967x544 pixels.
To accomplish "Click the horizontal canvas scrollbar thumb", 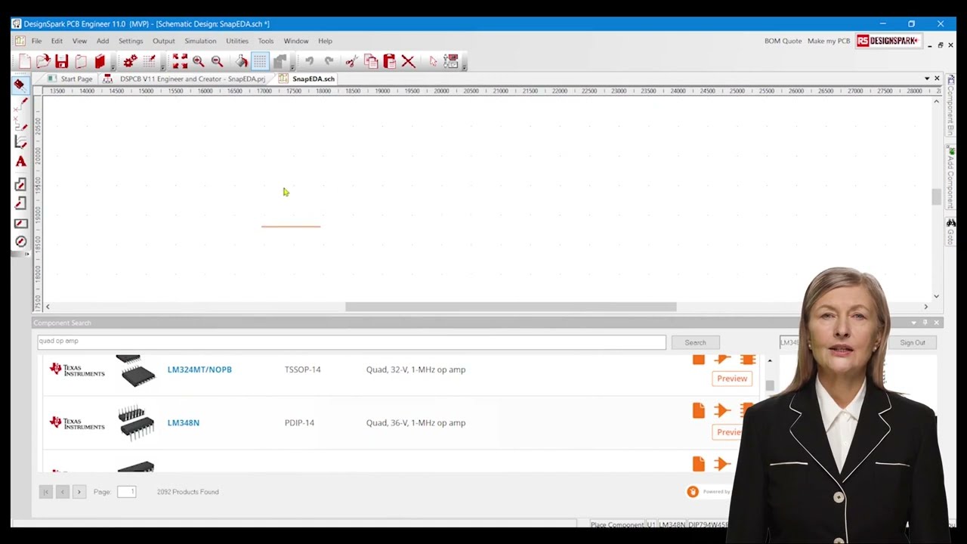I will point(511,307).
